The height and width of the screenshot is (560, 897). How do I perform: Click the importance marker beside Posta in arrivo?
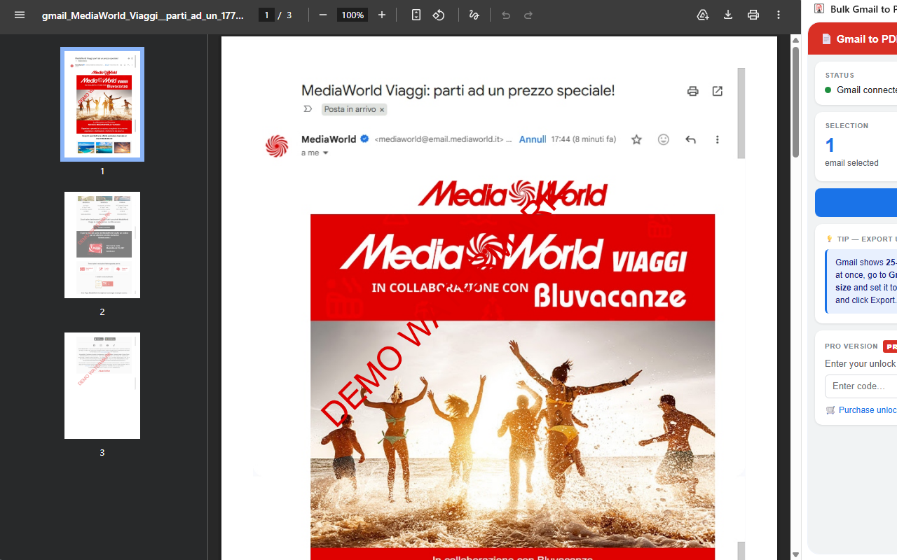(308, 109)
